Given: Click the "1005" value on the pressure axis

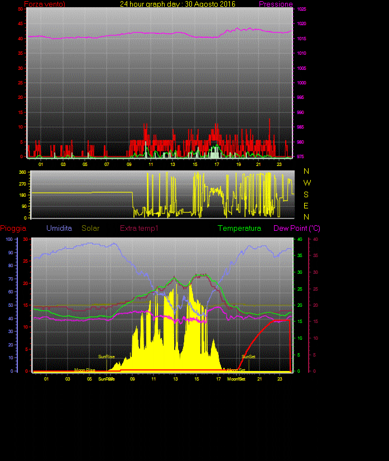Looking at the screenshot, I should coord(301,68).
